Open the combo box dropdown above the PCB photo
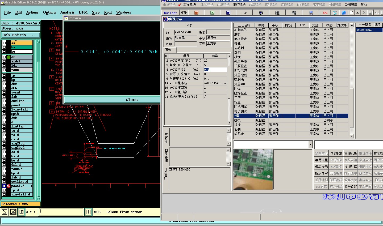Viewport: 383px width, 226px height. tap(310, 144)
